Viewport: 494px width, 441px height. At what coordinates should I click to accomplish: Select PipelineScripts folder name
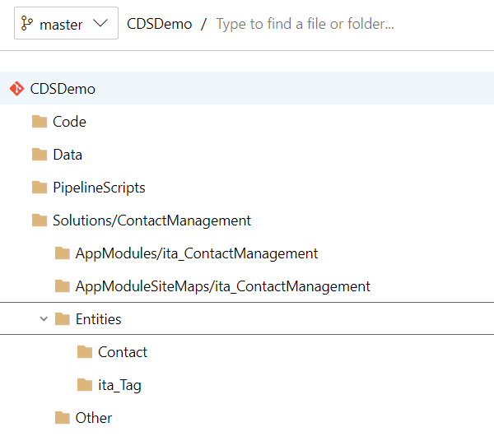click(x=99, y=188)
